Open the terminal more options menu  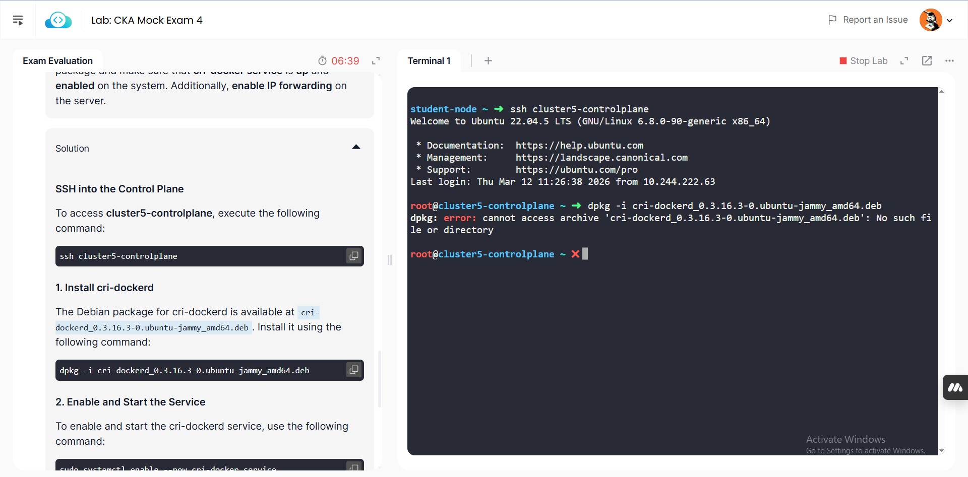(x=949, y=61)
